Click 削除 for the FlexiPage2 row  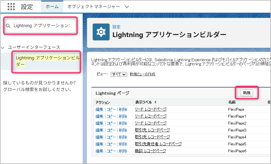point(123,123)
